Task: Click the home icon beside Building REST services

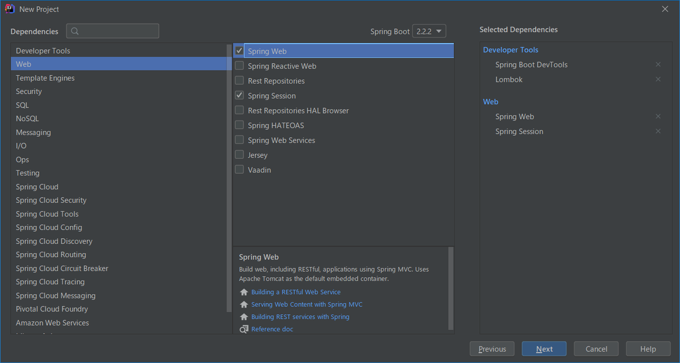Action: tap(244, 317)
